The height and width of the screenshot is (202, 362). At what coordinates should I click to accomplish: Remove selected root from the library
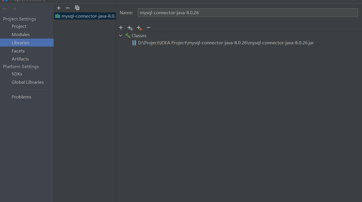[x=148, y=28]
